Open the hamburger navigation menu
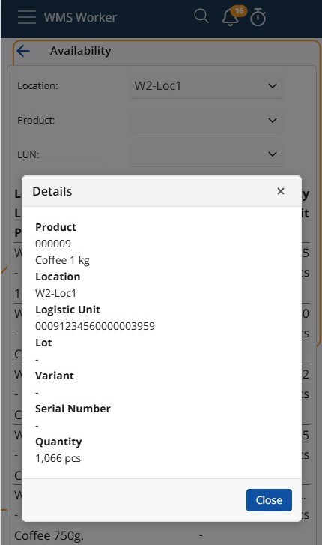322x545 pixels. (x=27, y=17)
